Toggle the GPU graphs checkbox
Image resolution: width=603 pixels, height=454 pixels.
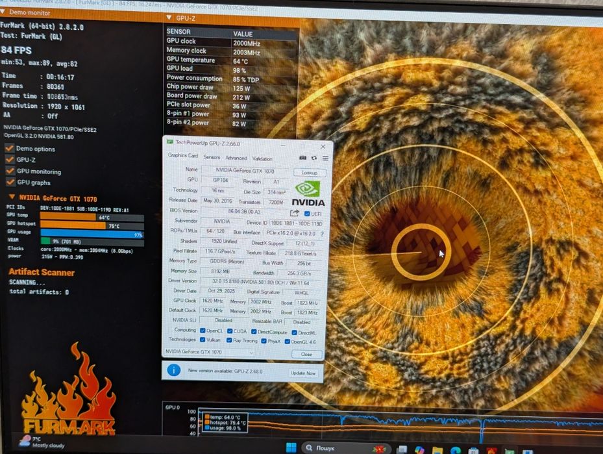click(x=10, y=182)
